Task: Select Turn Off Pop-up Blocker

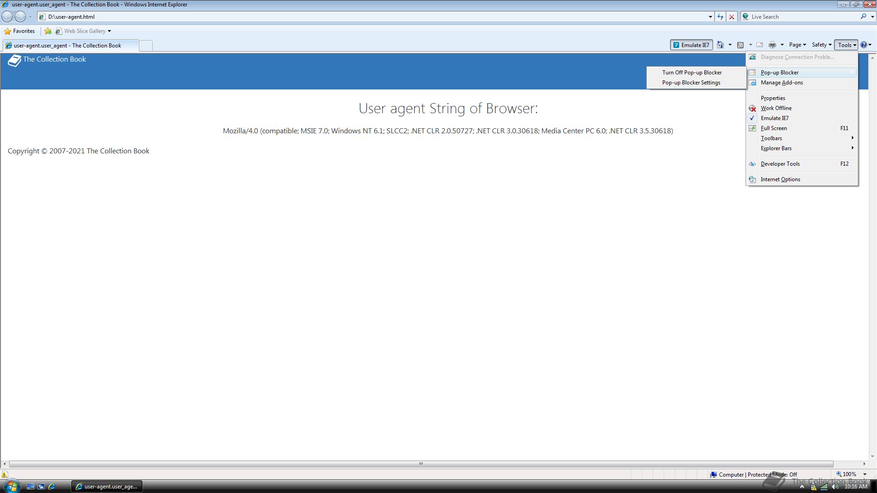Action: [697, 73]
